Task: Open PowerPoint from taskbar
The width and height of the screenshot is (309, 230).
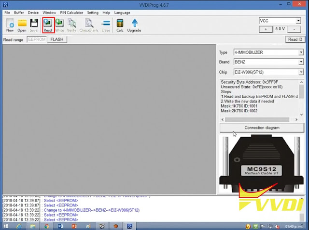Action: coord(74,226)
